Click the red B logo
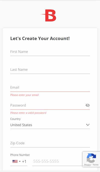 pos(48,16)
